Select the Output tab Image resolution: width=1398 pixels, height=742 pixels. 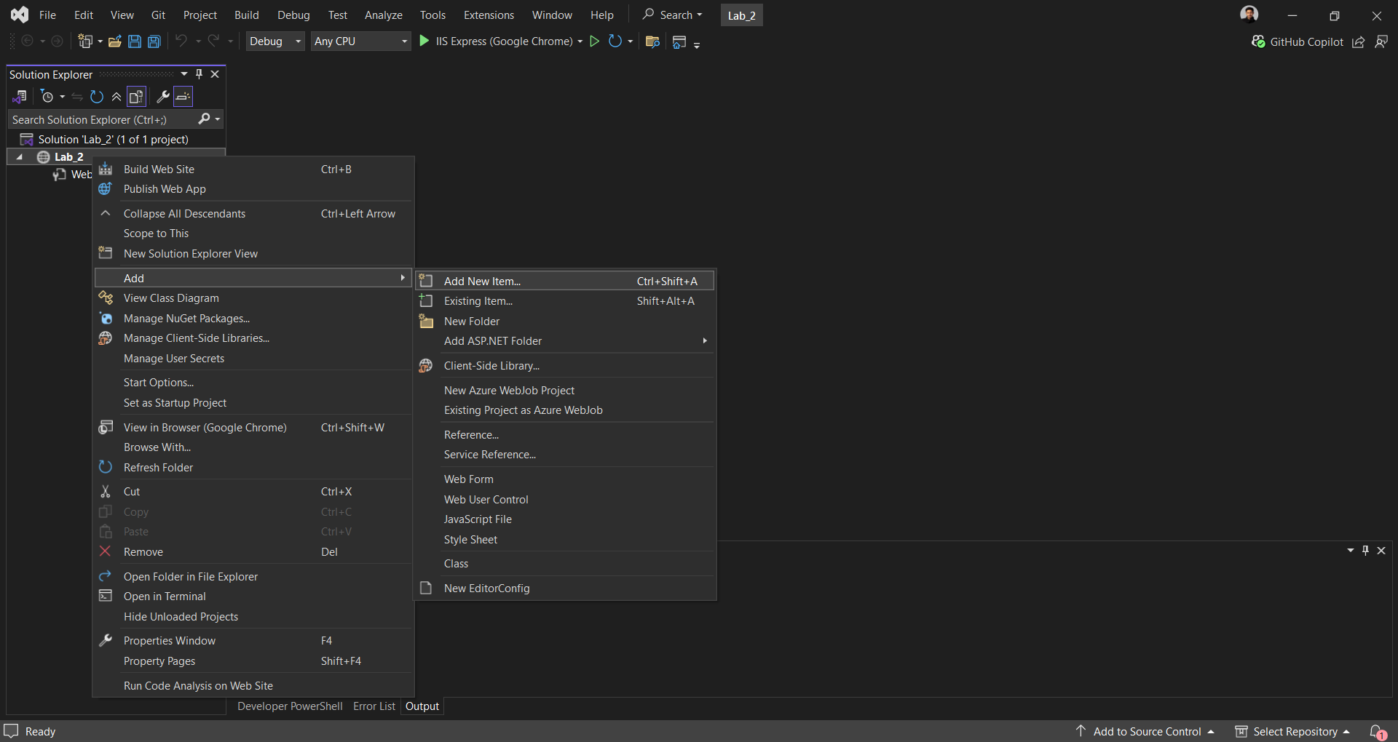pos(422,706)
